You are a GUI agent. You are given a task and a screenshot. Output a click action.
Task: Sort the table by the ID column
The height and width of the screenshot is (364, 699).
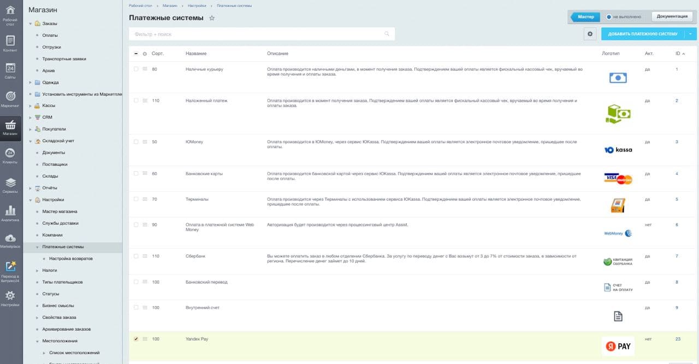[x=678, y=54]
